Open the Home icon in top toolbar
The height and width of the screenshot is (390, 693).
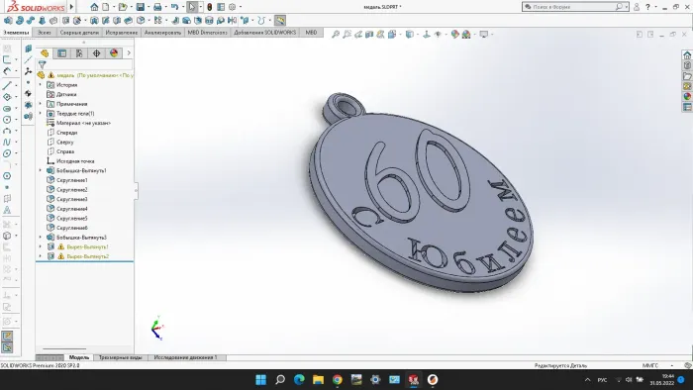pyautogui.click(x=94, y=7)
